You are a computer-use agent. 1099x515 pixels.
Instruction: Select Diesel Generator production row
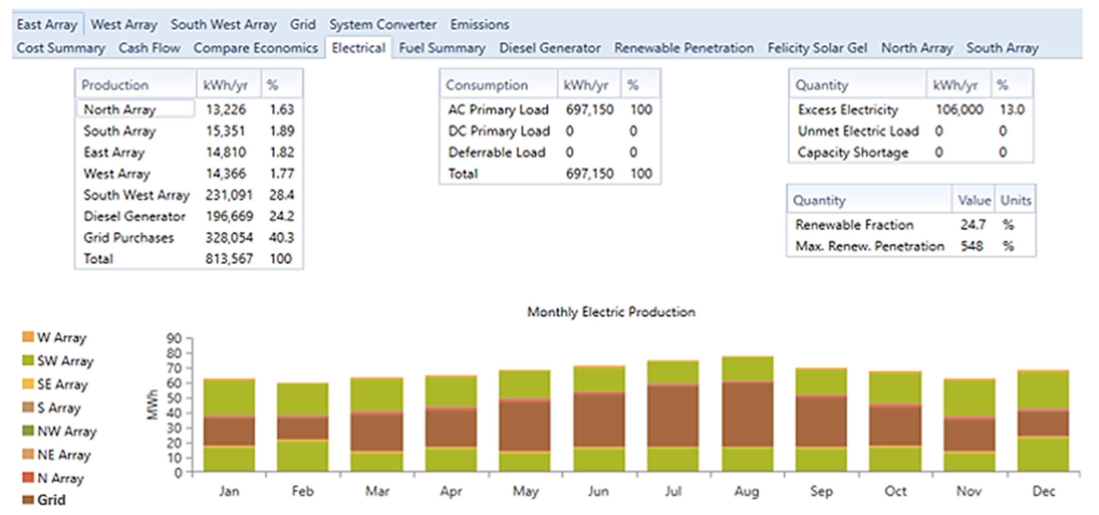[188, 216]
